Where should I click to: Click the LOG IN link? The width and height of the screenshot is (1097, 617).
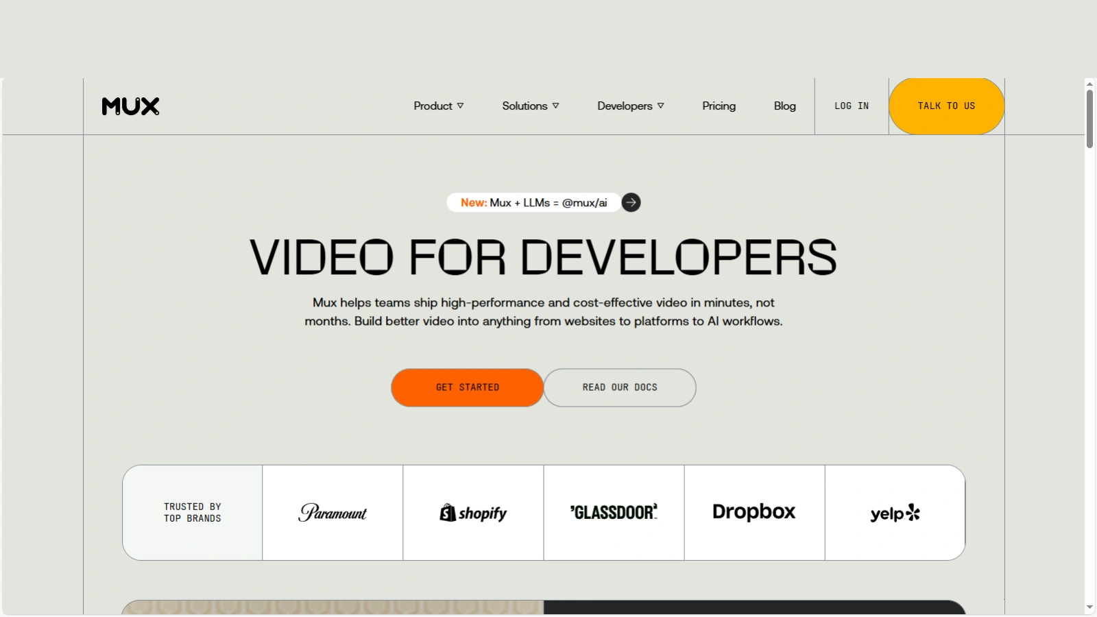(852, 106)
